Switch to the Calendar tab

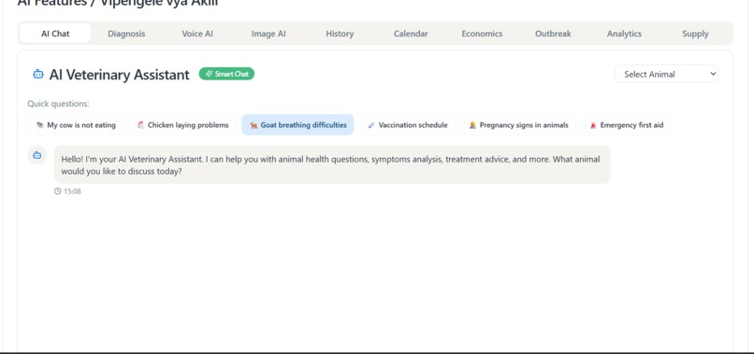(411, 34)
